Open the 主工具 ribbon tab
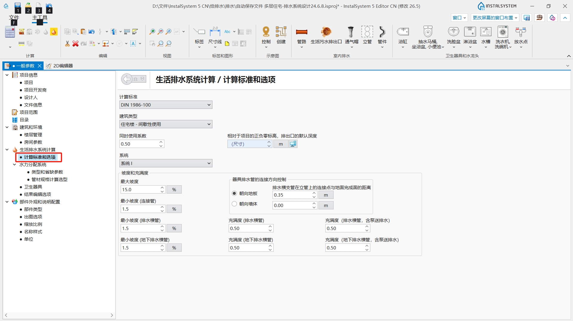Viewport: 573px width, 321px height. pyautogui.click(x=40, y=18)
